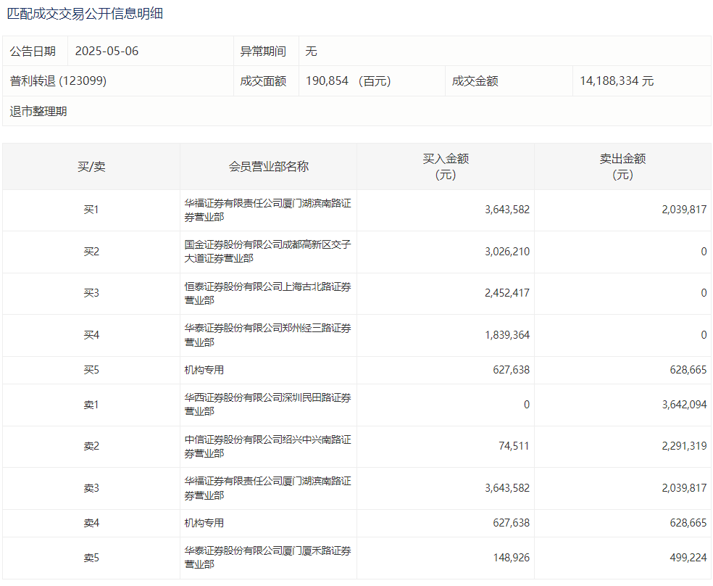Open 华泰证券 郑州经三路 branch entry
This screenshot has width=713, height=586.
coord(267,335)
